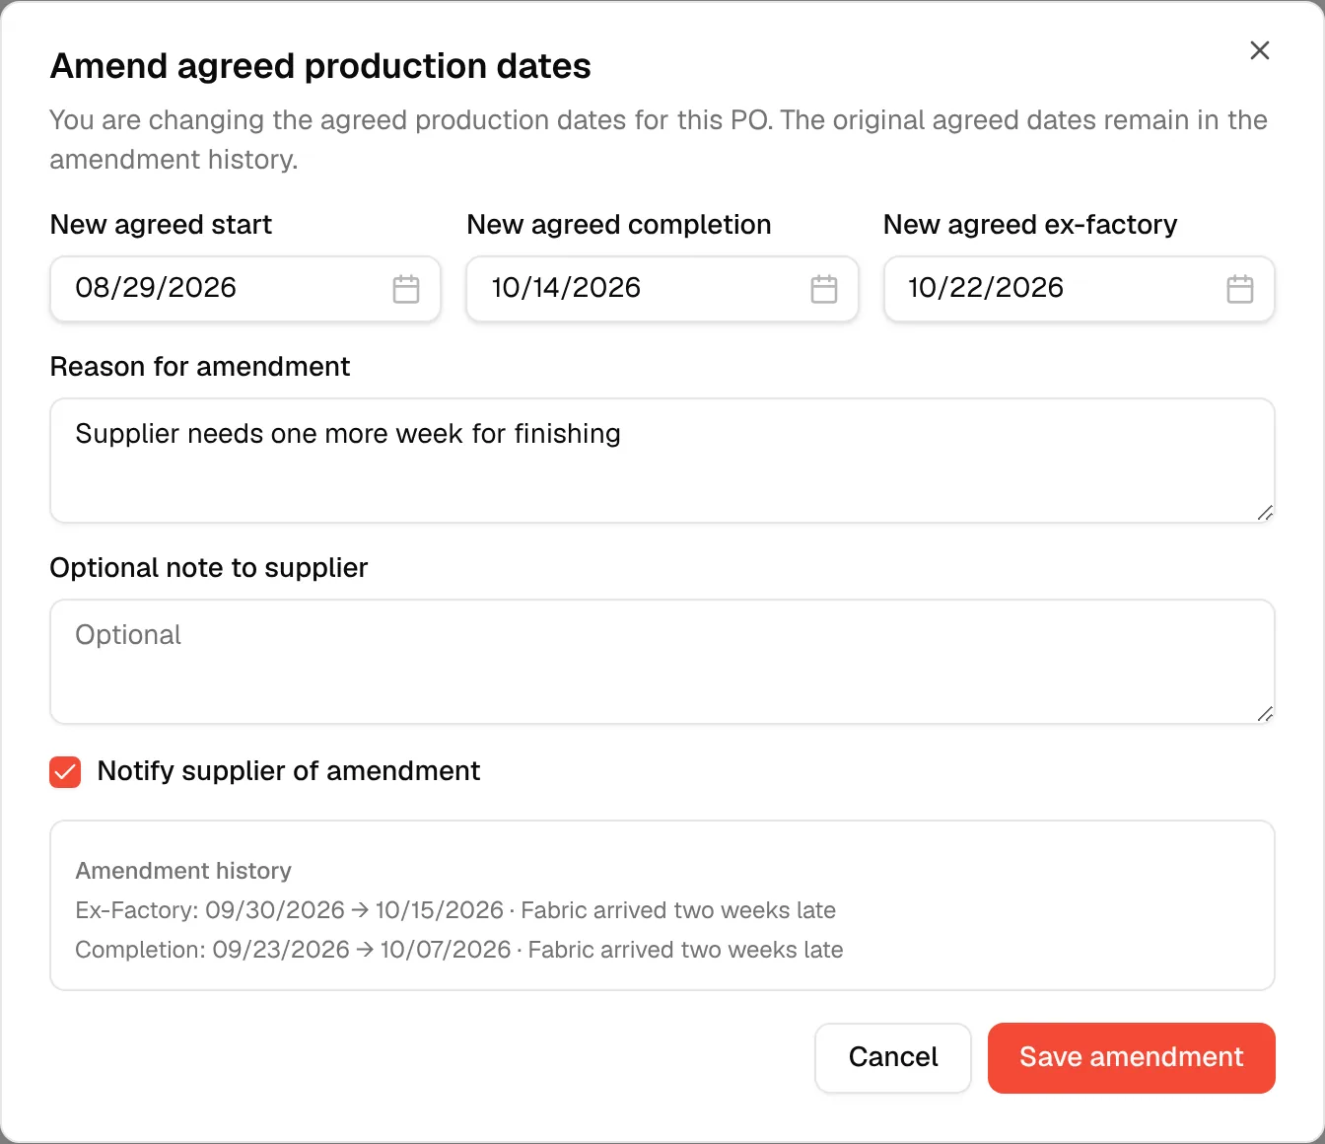Grab resize handle of Optional note textarea
Viewport: 1325px width, 1144px height.
(1265, 714)
